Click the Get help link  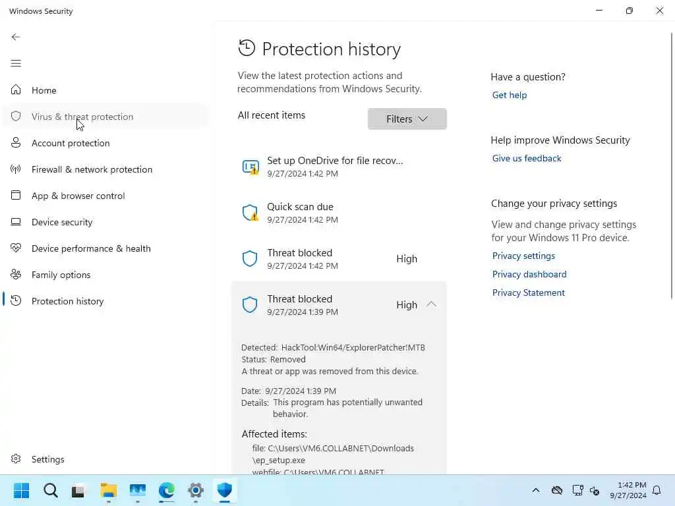(x=510, y=95)
